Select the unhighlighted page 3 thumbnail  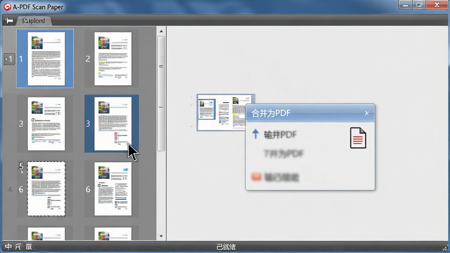tap(46, 123)
